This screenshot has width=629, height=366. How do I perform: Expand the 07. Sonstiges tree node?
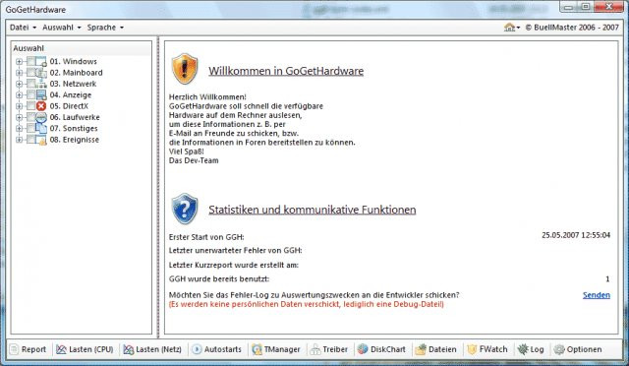tap(19, 128)
